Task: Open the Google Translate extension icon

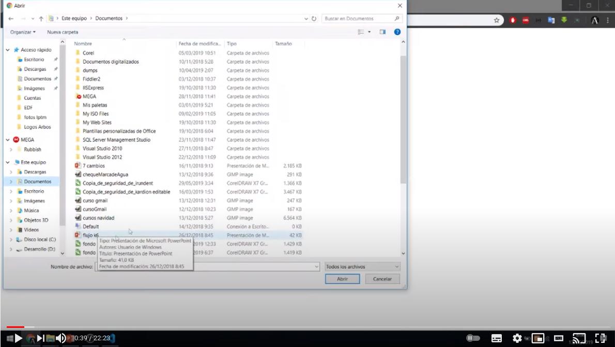Action: [551, 20]
